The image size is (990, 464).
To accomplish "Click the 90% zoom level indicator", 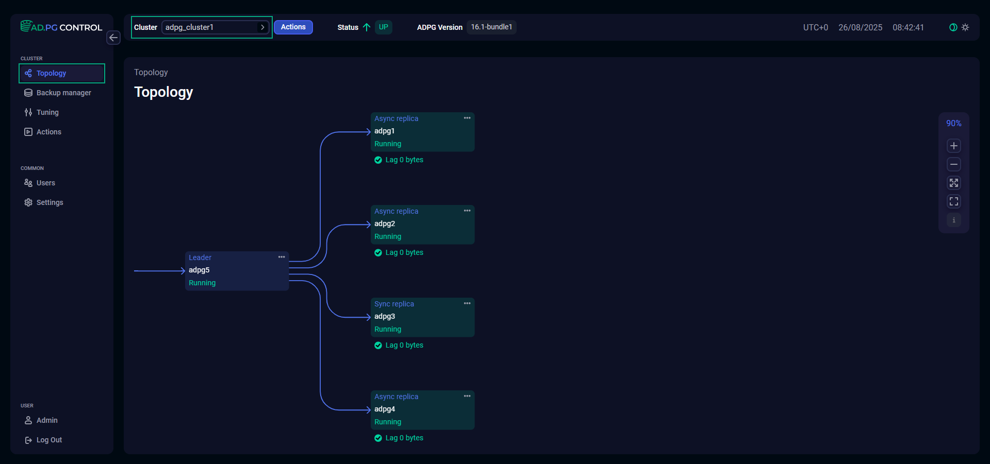I will pyautogui.click(x=953, y=123).
